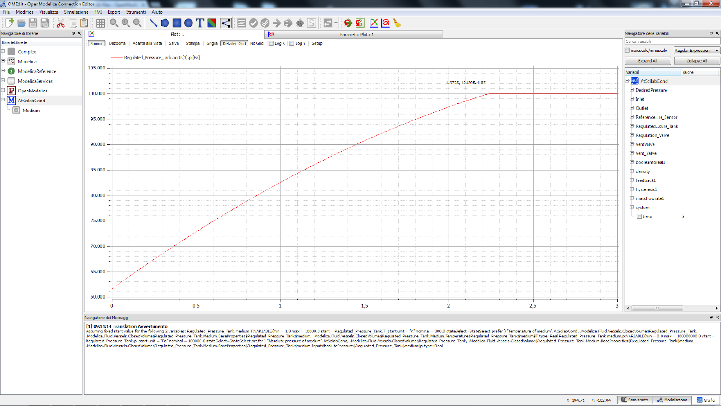Expand the DesiredPressure variable node

[x=632, y=90]
